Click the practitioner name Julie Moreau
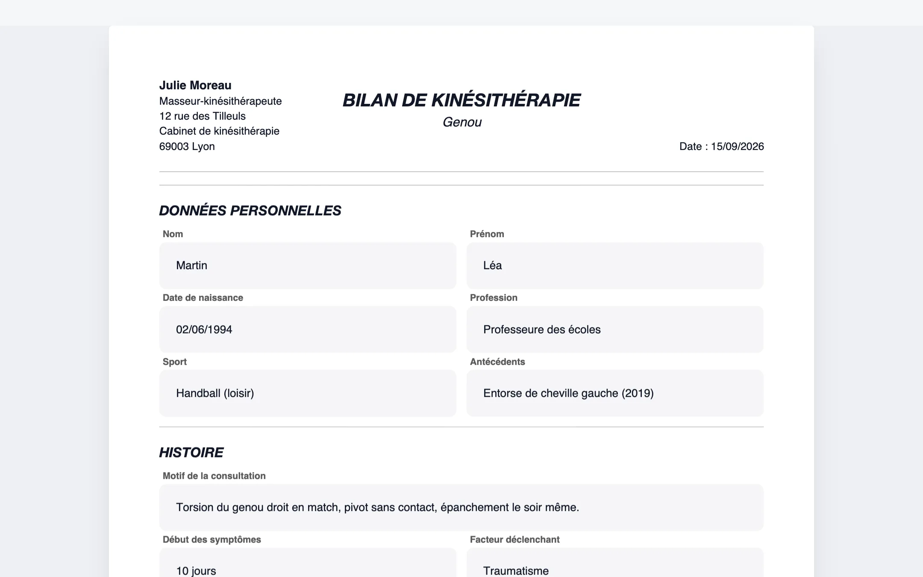Screen dimensions: 923x577 (x=195, y=85)
